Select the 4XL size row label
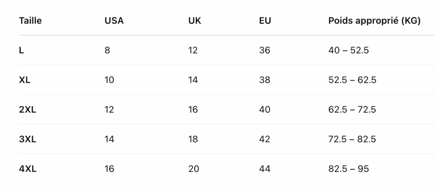 pyautogui.click(x=28, y=169)
